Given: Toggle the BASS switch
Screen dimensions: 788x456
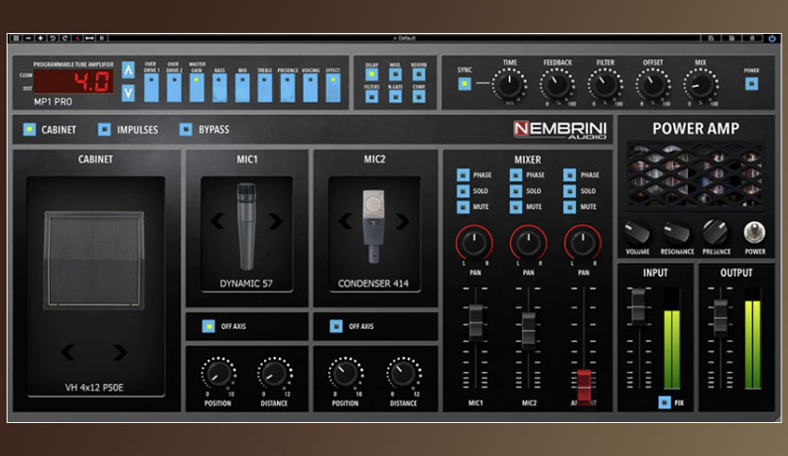Looking at the screenshot, I should (220, 88).
